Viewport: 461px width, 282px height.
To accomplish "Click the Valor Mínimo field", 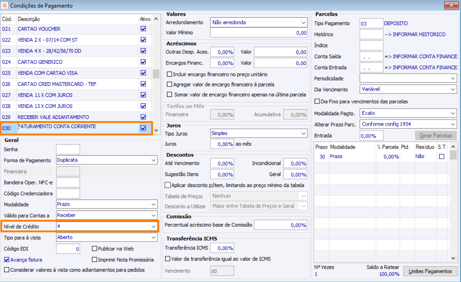I will (259, 33).
